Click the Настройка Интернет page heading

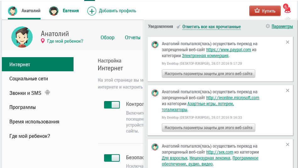110,65
